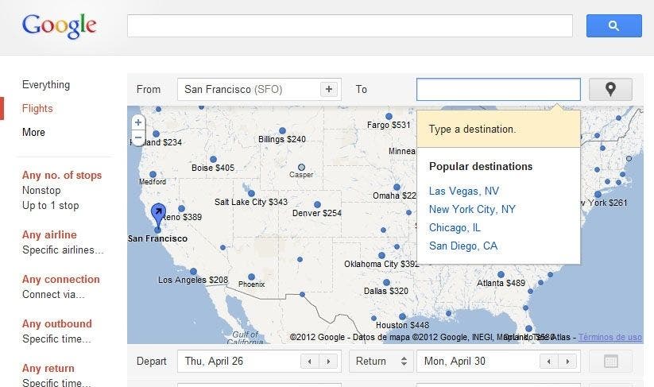The height and width of the screenshot is (387, 654).
Task: Zoom out on the map
Action: [138, 137]
